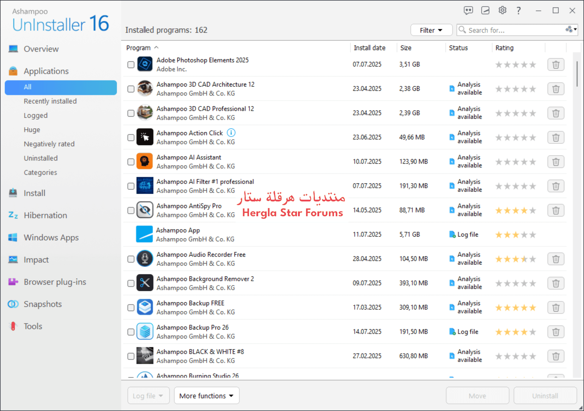Check the box for Ashampoo AI Assistant

pos(131,162)
